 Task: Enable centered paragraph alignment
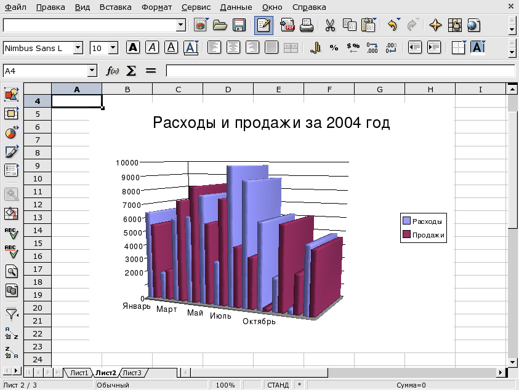[233, 47]
